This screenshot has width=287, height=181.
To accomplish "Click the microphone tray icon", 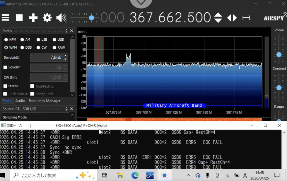I will [208, 175].
